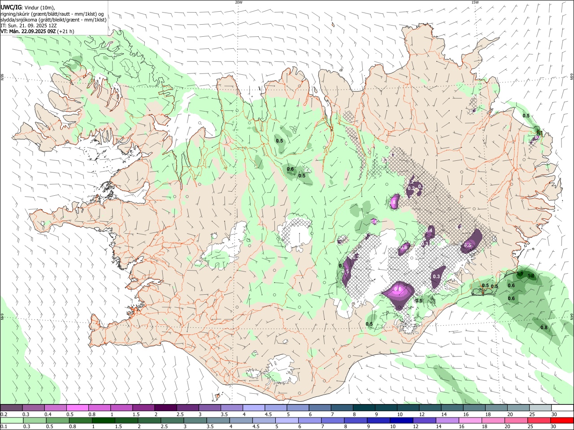
Task: Click the "20W" longitude label at top
Action: [239, 2]
